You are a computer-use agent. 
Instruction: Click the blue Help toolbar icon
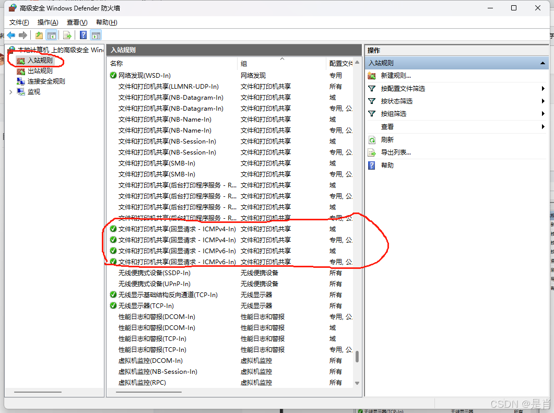(84, 36)
